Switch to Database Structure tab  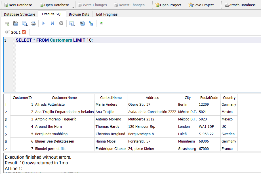[x=20, y=14]
